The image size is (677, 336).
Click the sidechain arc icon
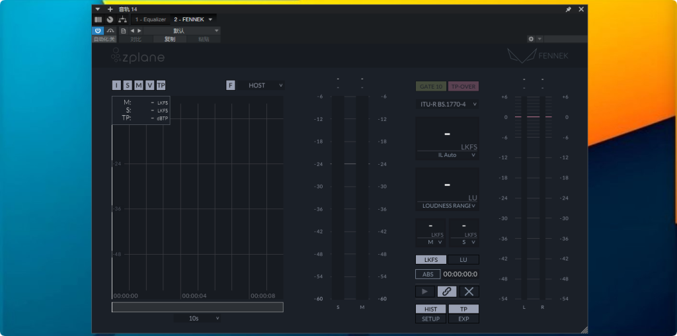point(110,30)
